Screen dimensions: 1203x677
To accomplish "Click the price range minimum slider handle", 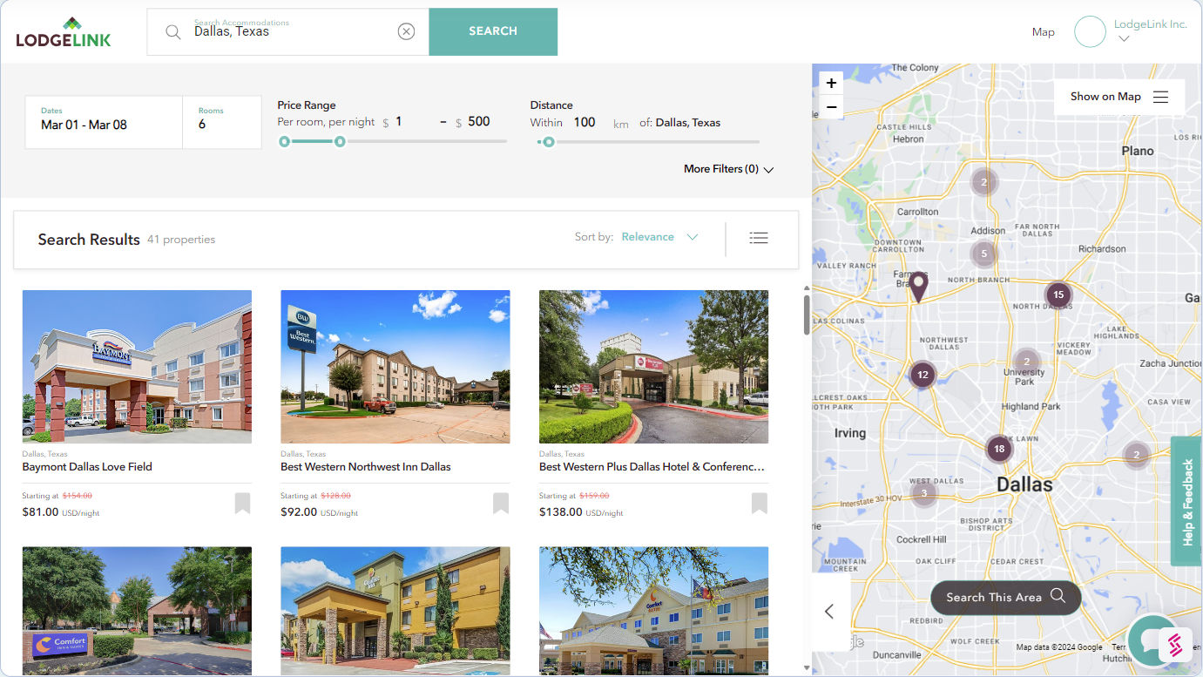I will [x=284, y=141].
